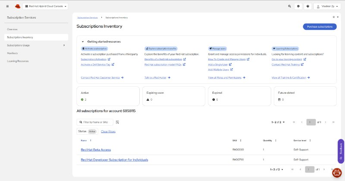Screen dimensions: 345x181
Task: Open the Feedback side tab
Action: coord(341,151)
